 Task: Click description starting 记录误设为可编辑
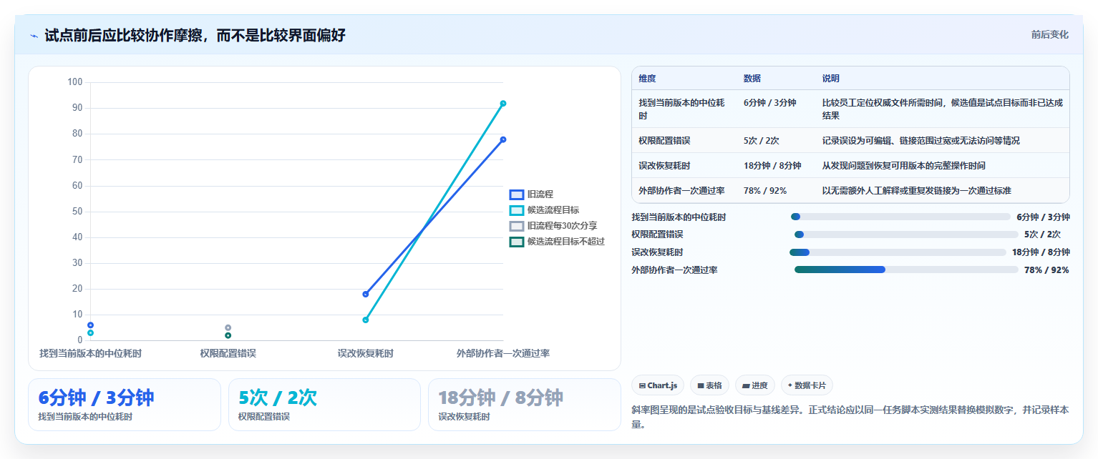[x=920, y=141]
